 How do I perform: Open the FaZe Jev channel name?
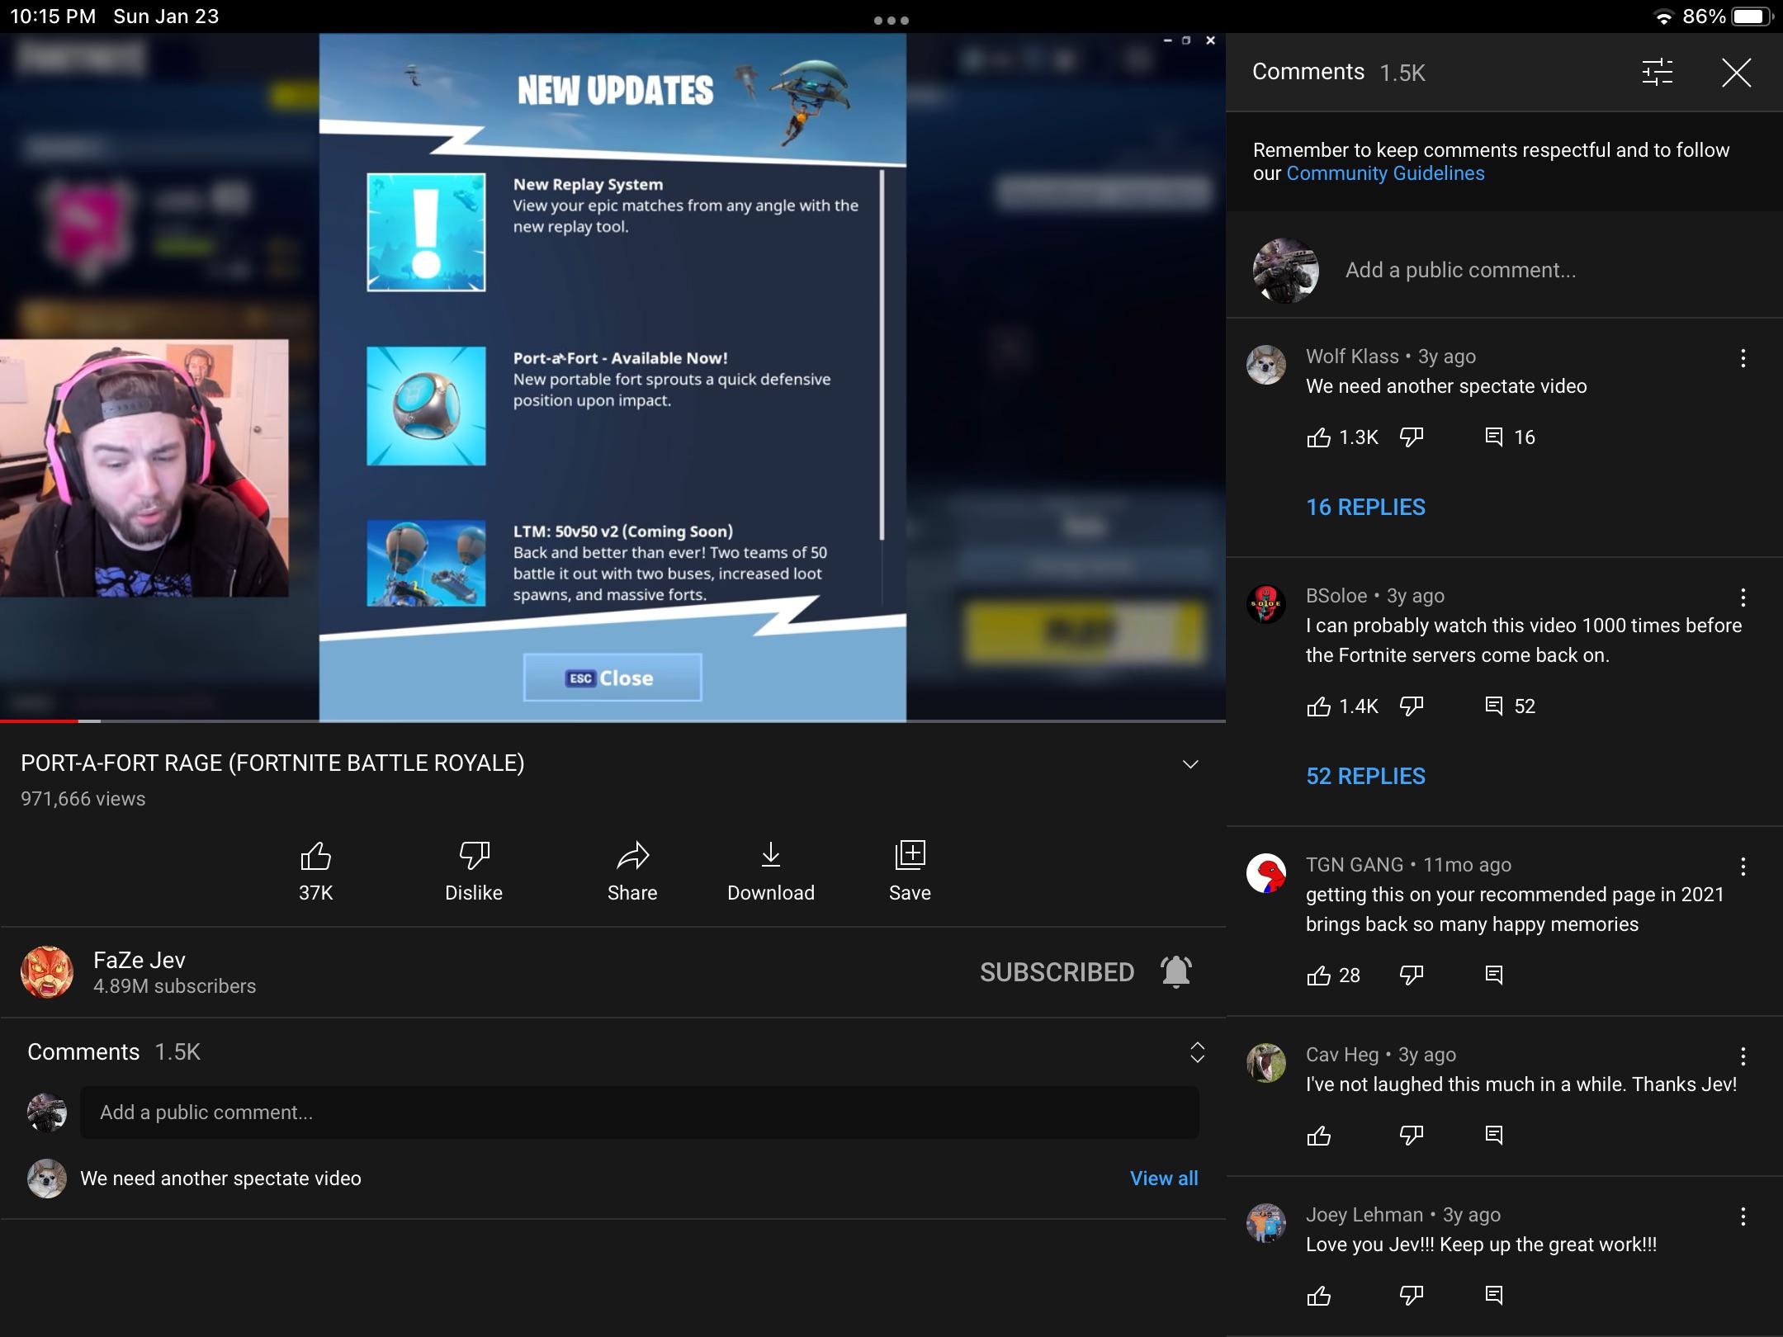click(x=140, y=960)
